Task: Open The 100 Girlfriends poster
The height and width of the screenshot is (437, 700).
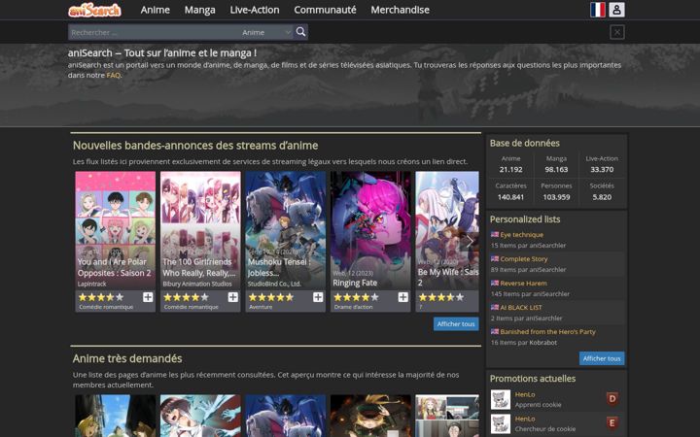Action: pyautogui.click(x=200, y=230)
